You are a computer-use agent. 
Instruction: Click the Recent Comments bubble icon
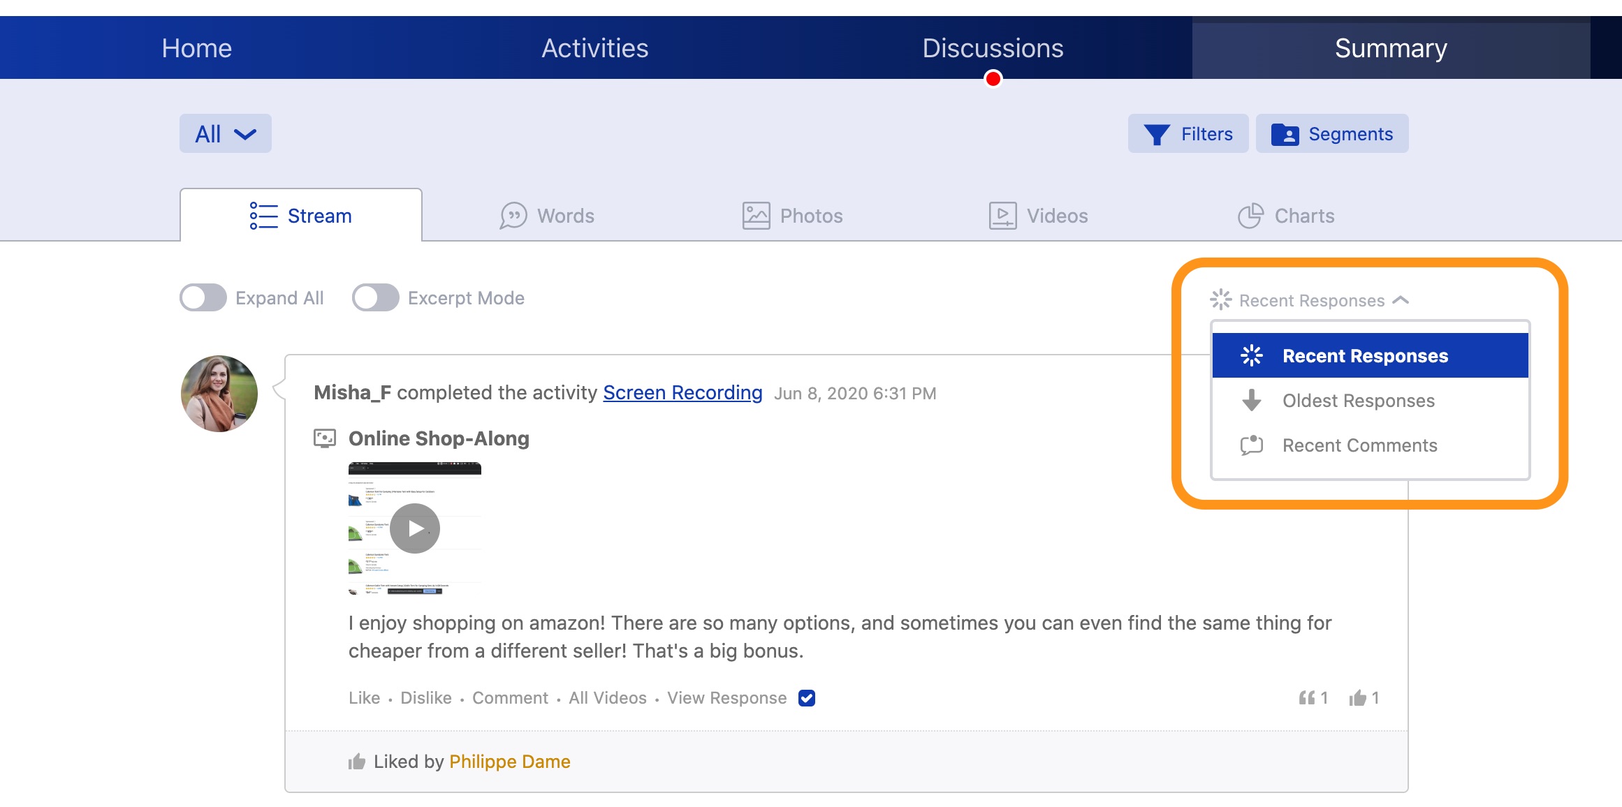pos(1251,445)
